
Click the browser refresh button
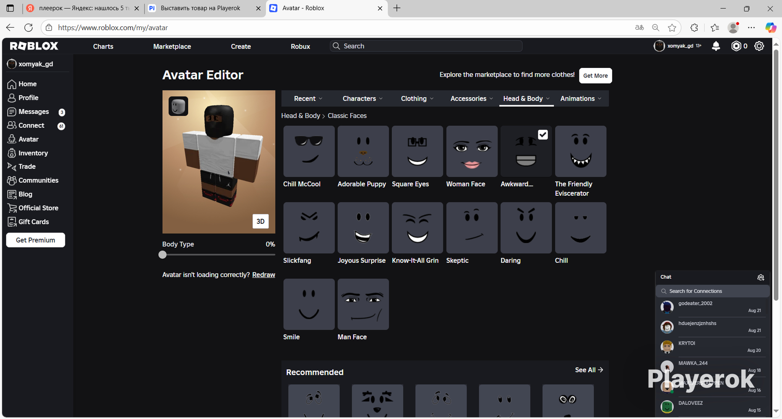coord(29,28)
